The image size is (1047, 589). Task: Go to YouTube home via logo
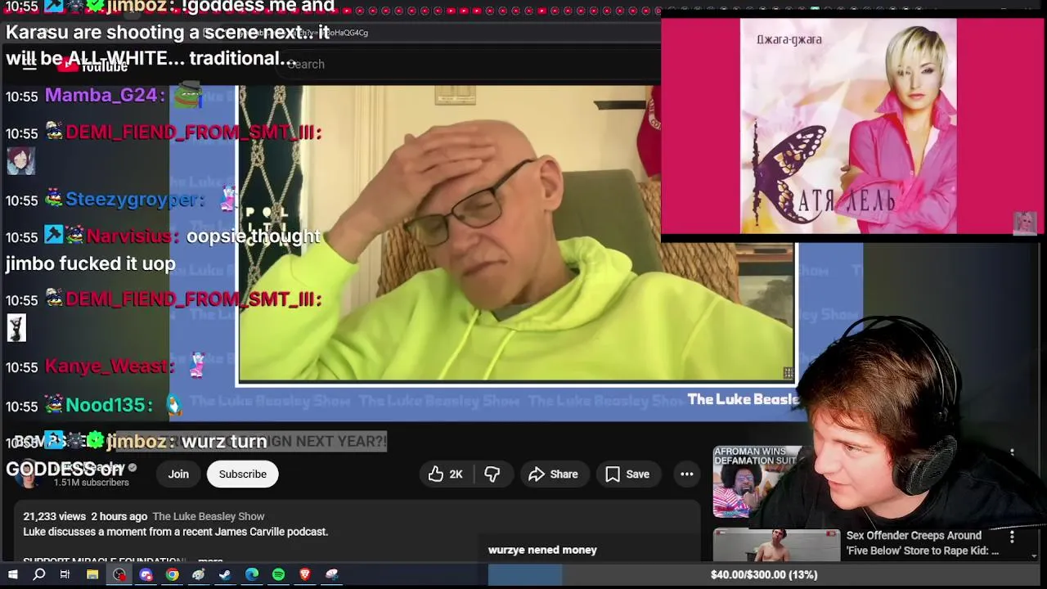92,65
